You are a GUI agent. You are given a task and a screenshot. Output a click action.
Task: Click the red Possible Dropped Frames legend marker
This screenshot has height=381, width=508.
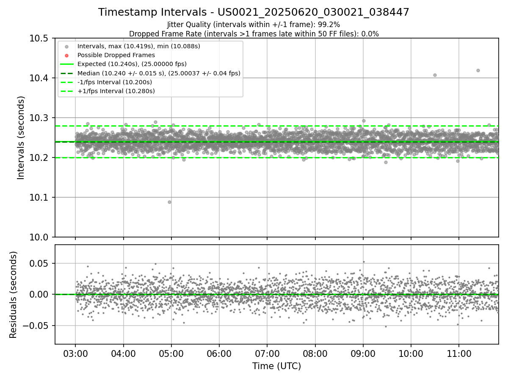click(x=66, y=55)
